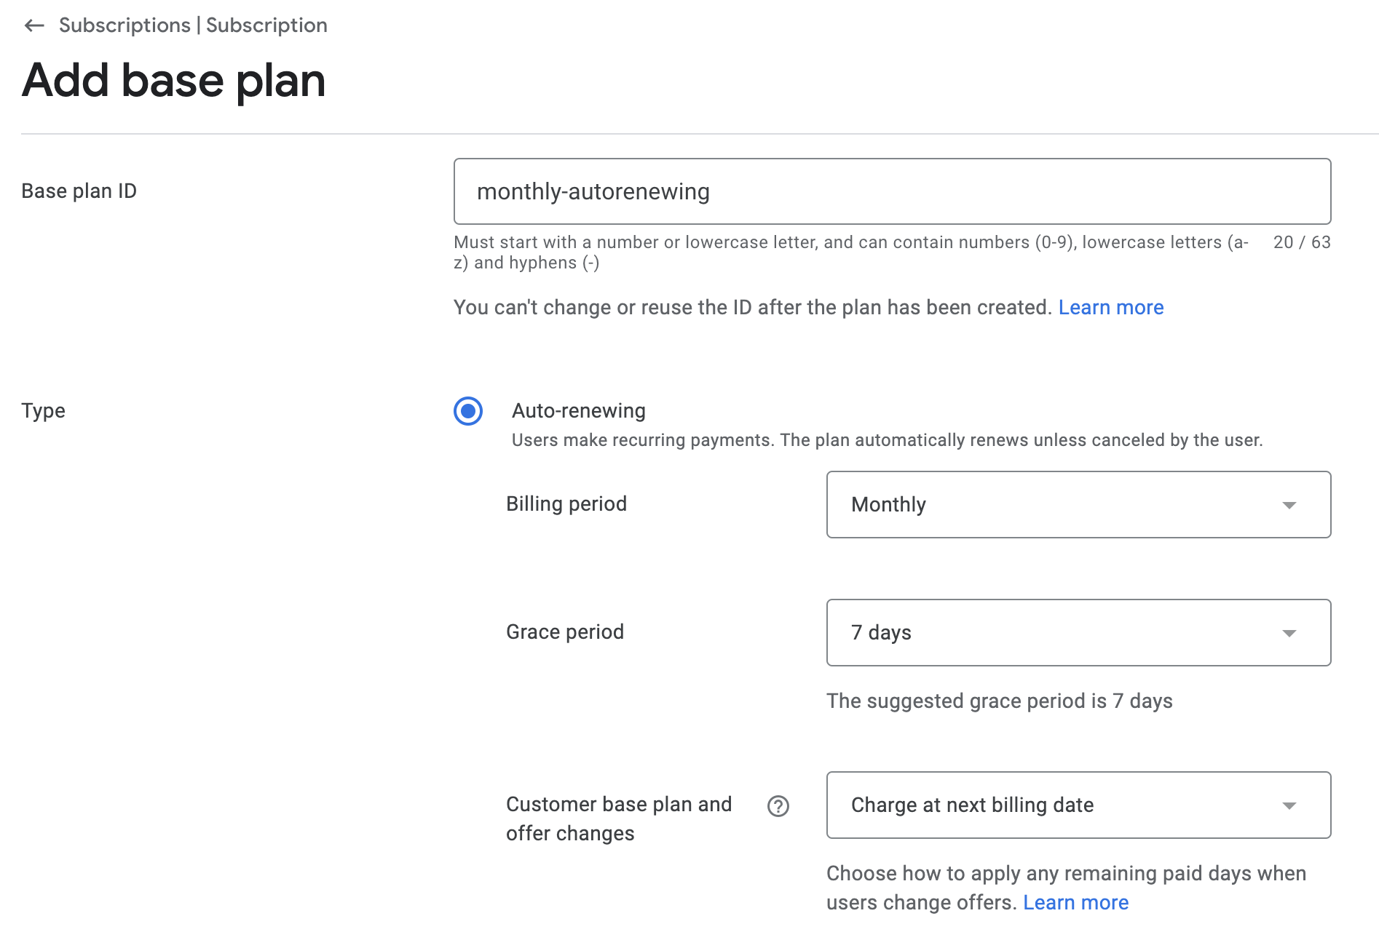Go to the Subscriptions breadcrumb

pos(125,25)
